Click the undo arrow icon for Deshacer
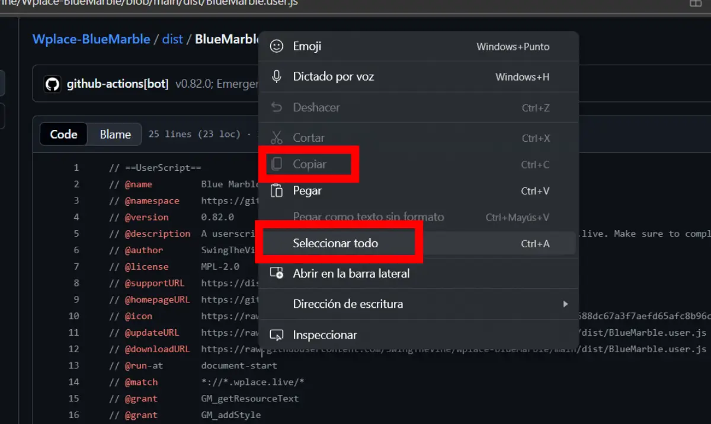The width and height of the screenshot is (711, 424). click(x=277, y=107)
